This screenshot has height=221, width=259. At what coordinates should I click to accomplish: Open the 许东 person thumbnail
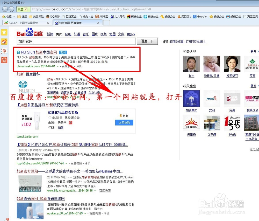click(x=191, y=64)
